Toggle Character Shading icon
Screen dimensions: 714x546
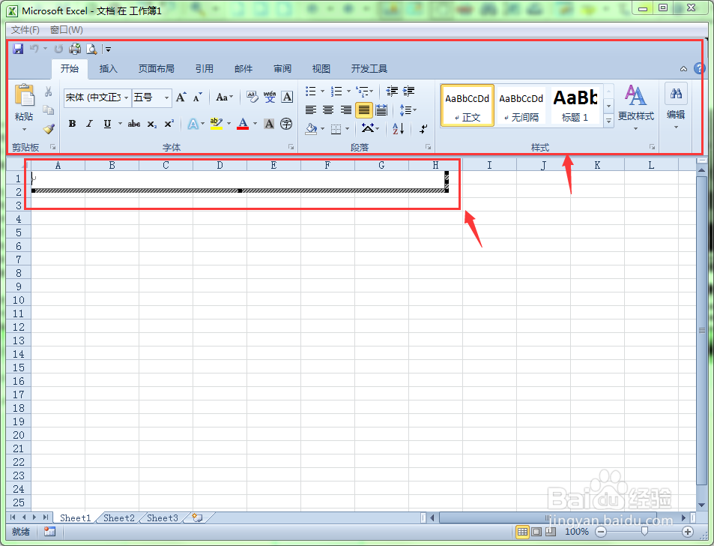point(269,124)
